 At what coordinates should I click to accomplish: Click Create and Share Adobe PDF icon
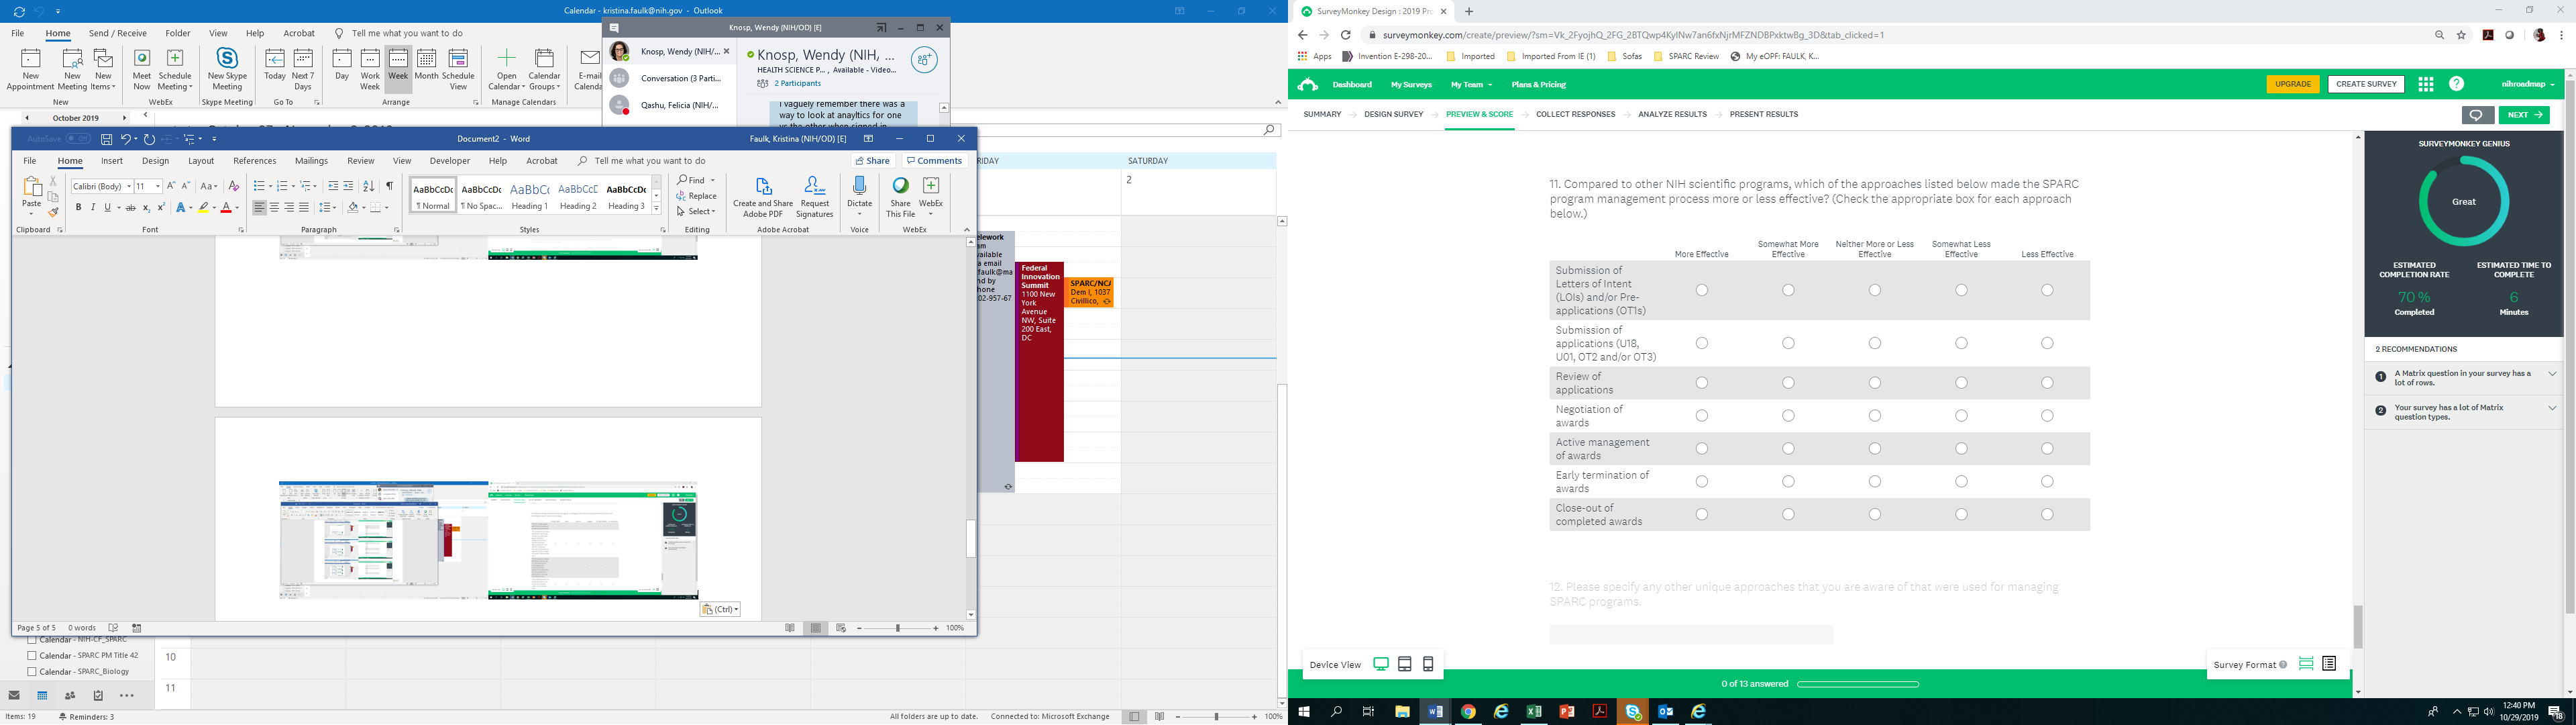(x=763, y=186)
